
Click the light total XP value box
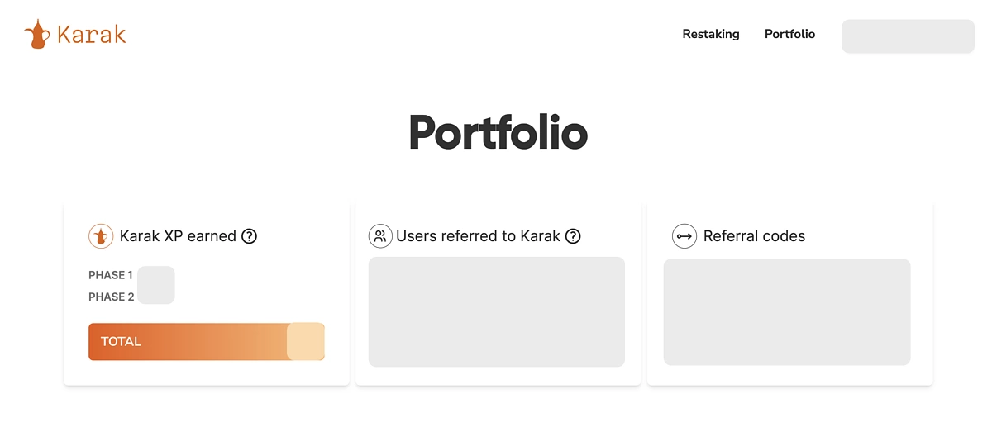306,341
